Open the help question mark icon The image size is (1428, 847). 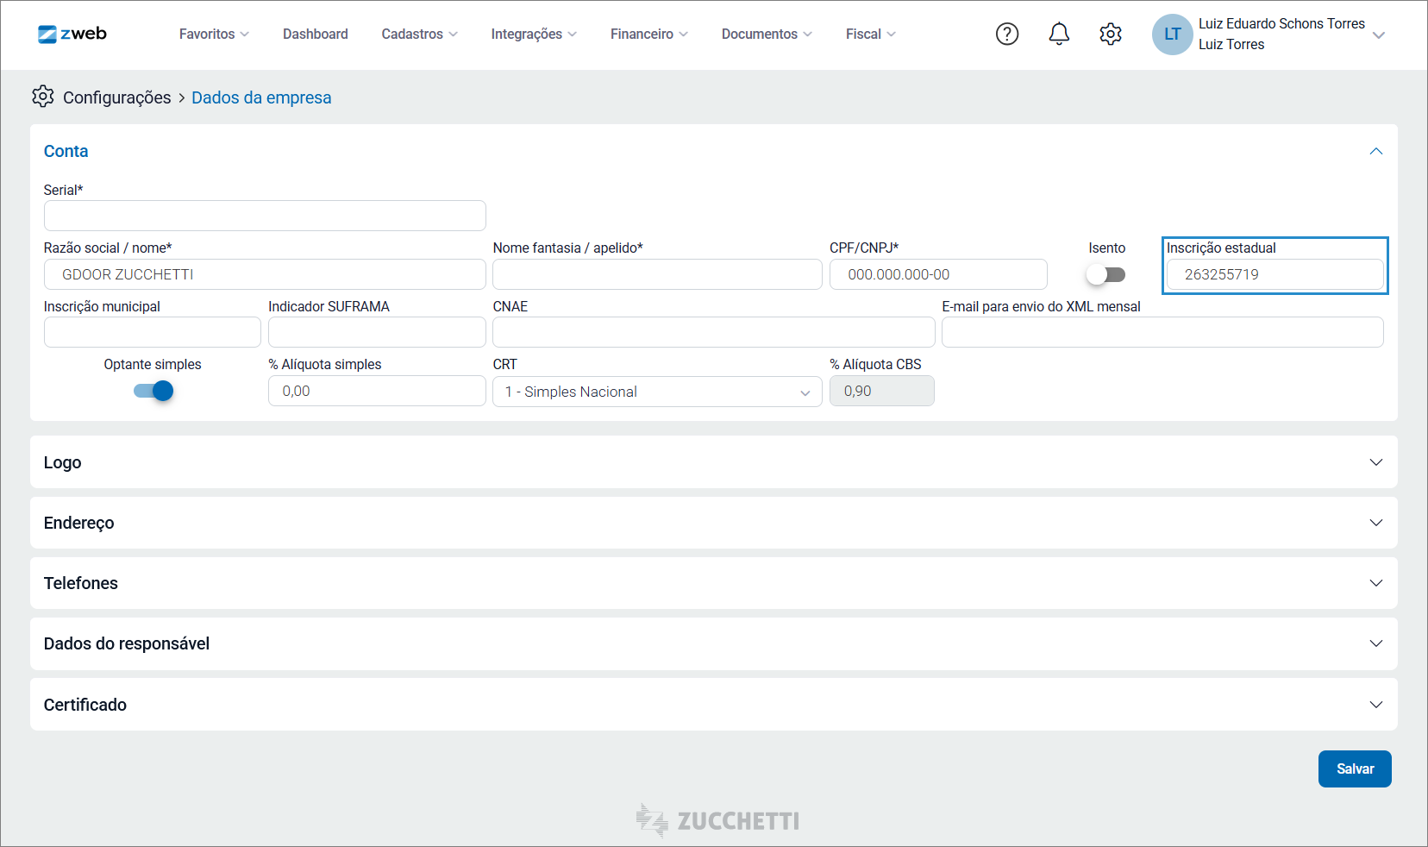coord(1007,34)
